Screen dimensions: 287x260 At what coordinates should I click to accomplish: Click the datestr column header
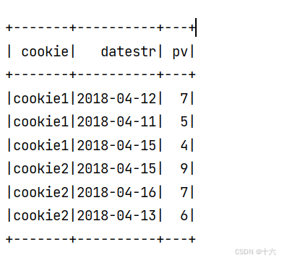tap(129, 51)
